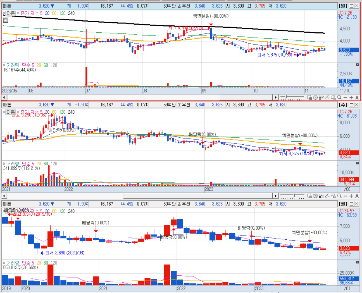Toggle the 거래량 indicator square in daily chart
This screenshot has height=293, width=362.
point(4,65)
